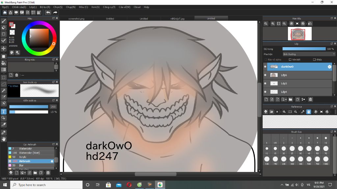This screenshot has width=337, height=189.
Task: Open add-layer dropdown arrow in Lớp panel
Action: [x=286, y=100]
